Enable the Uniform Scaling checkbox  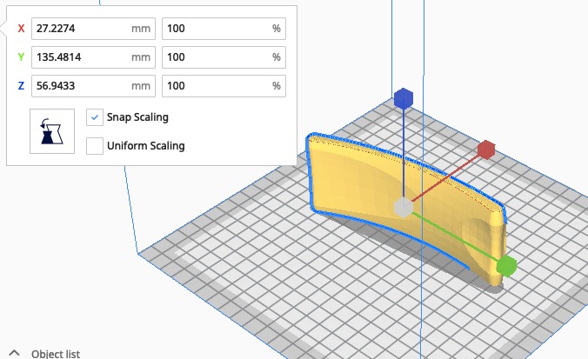[95, 146]
